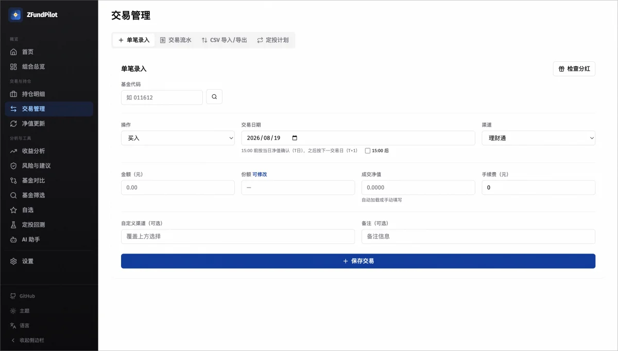Click the ZFundPilot logo icon
The image size is (618, 351).
coord(15,15)
